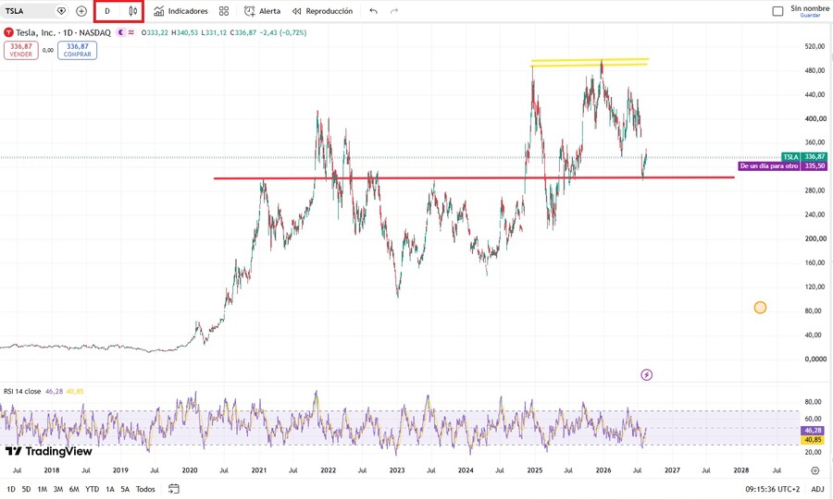833x500 pixels.
Task: Select the layout checkbox next to Sin nombre
Action: click(777, 11)
